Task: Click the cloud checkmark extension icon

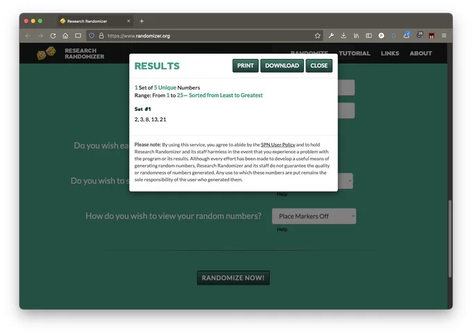Action: (x=407, y=35)
